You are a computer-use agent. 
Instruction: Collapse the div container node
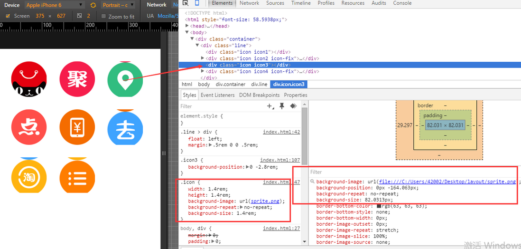pos(192,39)
